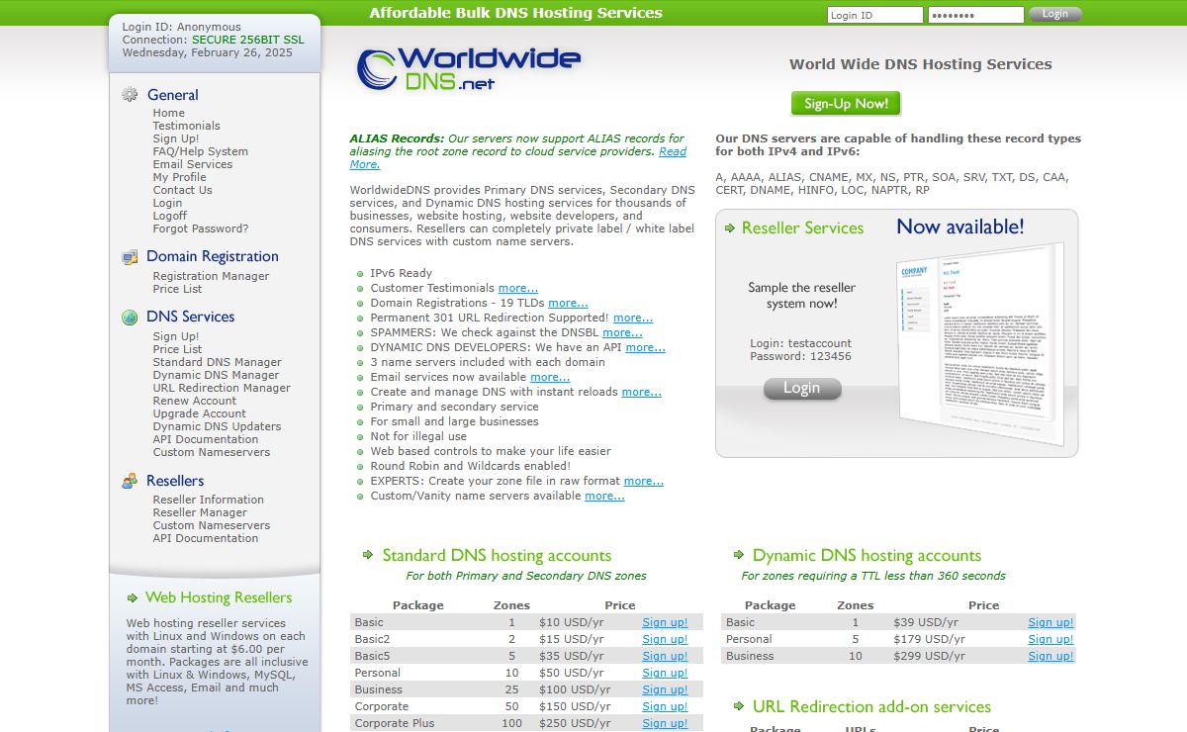
Task: Click more link after Customer Testimonials
Action: [x=518, y=288]
